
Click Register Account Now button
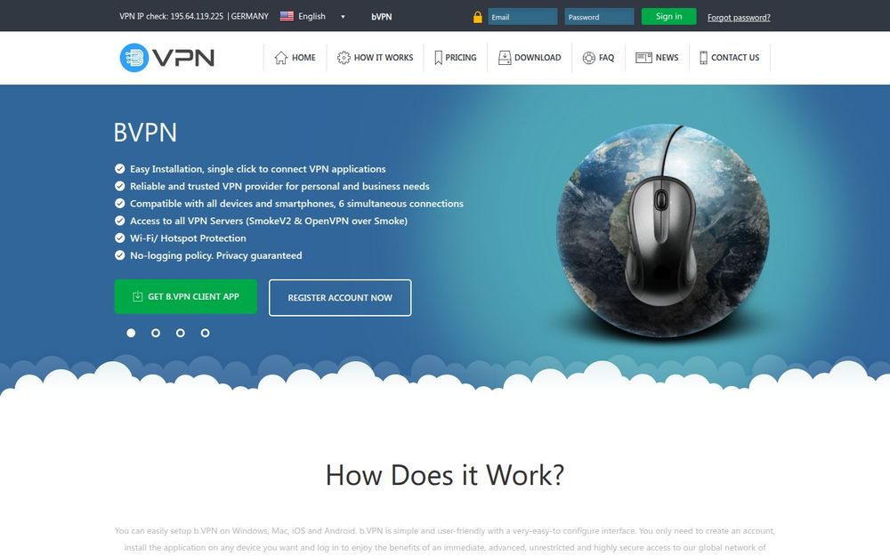pyautogui.click(x=340, y=297)
